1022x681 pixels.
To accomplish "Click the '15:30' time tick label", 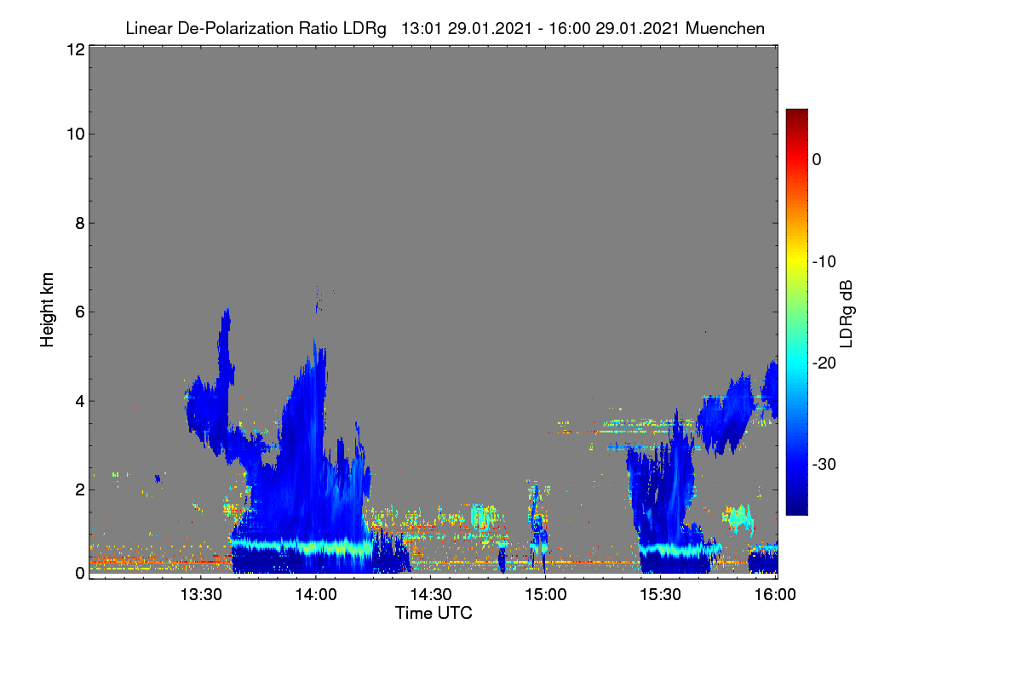I will pyautogui.click(x=660, y=596).
